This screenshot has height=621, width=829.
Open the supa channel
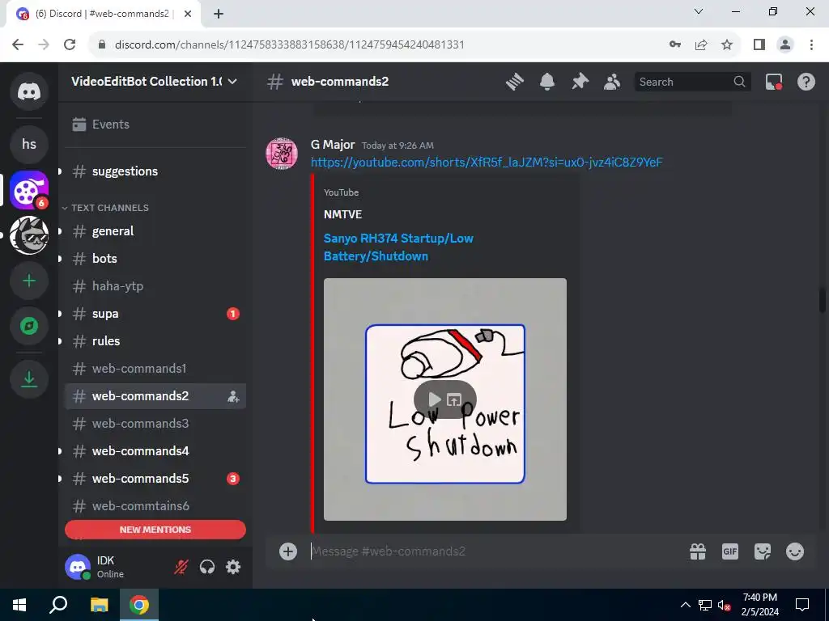[x=155, y=314]
